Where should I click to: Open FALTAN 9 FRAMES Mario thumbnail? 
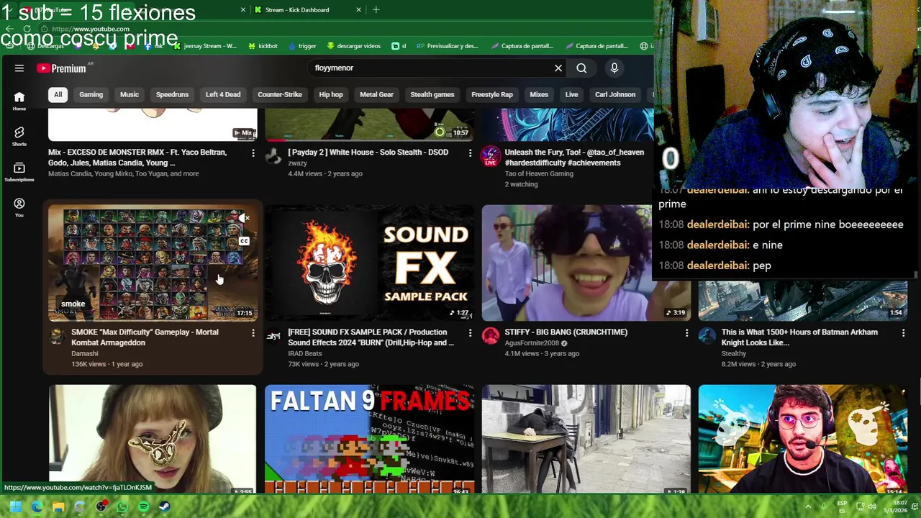pyautogui.click(x=369, y=439)
